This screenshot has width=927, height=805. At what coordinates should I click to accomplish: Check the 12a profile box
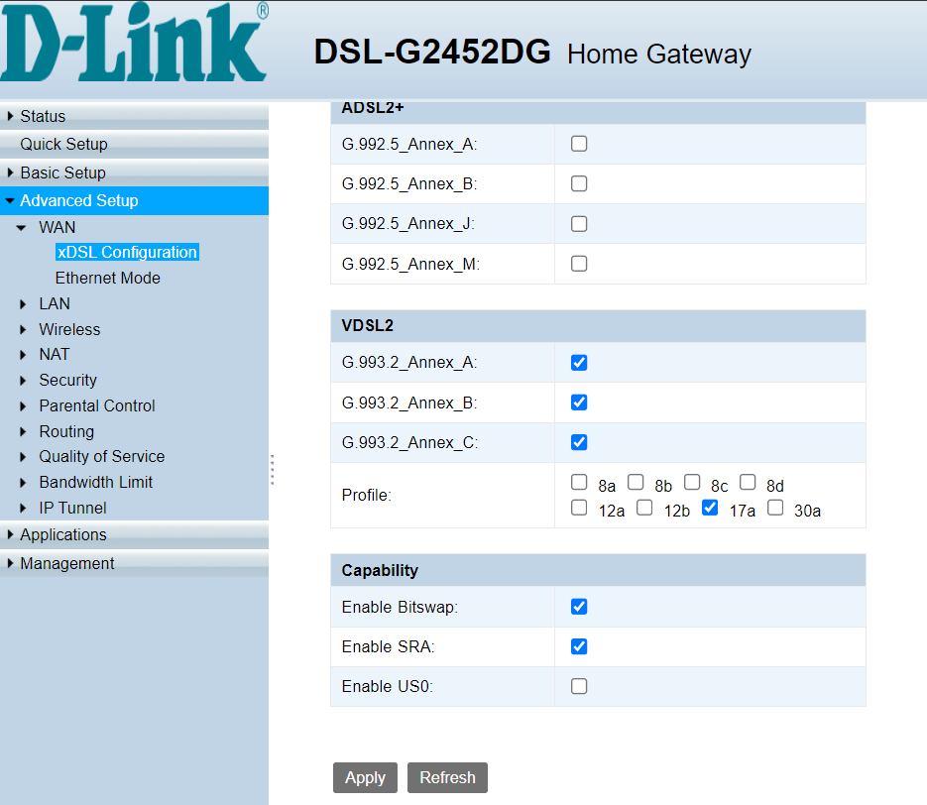tap(579, 508)
